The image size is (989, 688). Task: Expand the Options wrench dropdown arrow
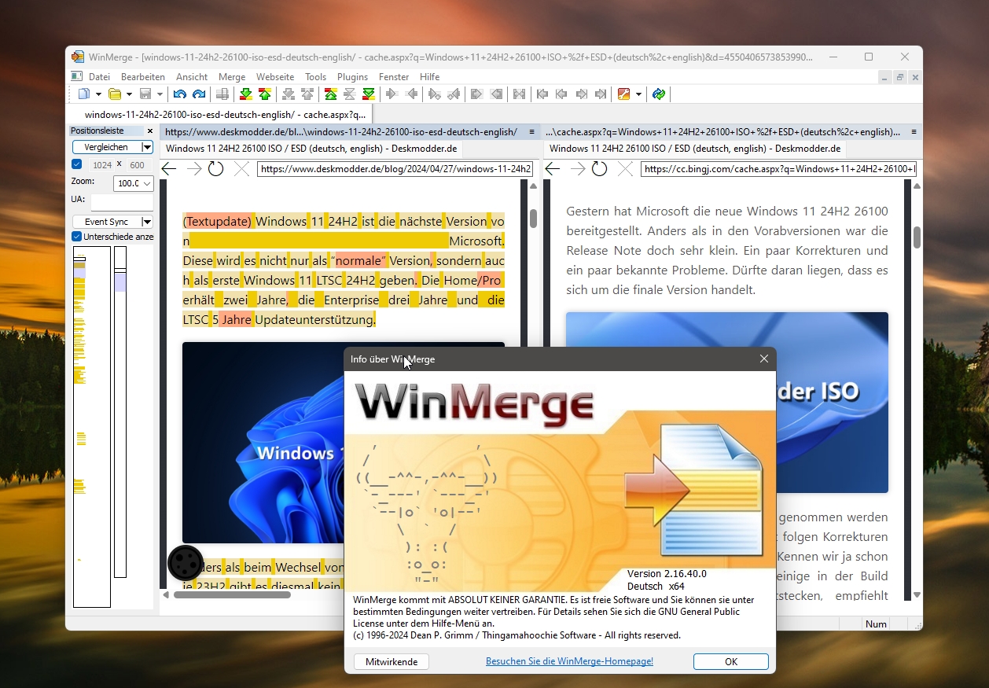click(x=638, y=94)
